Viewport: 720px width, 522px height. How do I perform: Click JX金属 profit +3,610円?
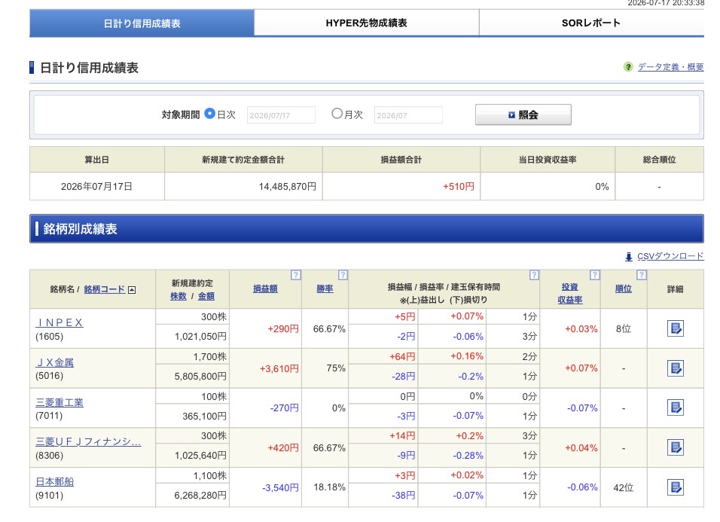point(279,368)
